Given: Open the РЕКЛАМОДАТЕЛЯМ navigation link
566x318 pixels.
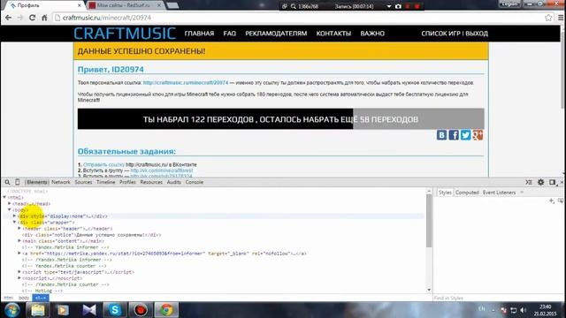Looking at the screenshot, I should coord(276,34).
